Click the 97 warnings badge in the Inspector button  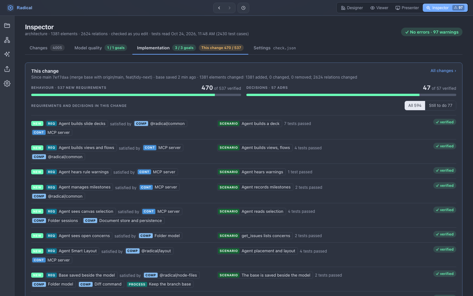pos(459,8)
